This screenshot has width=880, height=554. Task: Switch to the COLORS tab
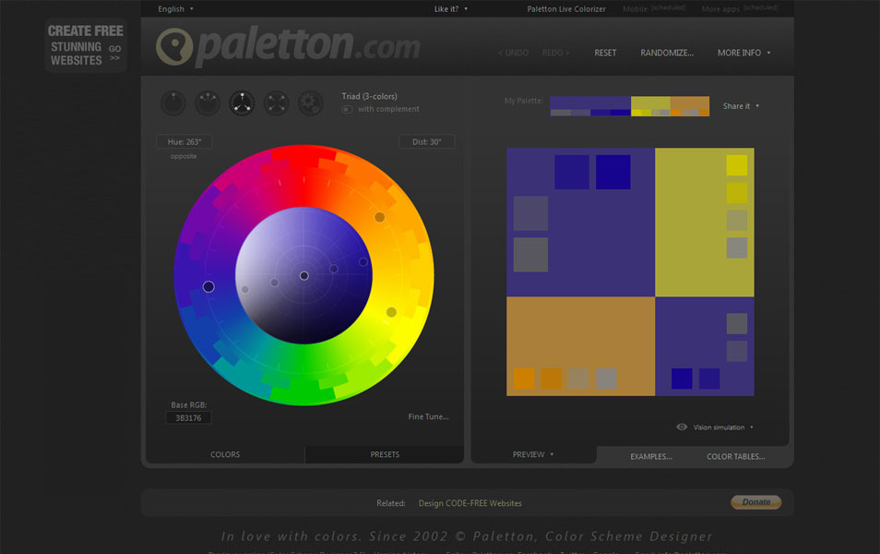click(225, 454)
